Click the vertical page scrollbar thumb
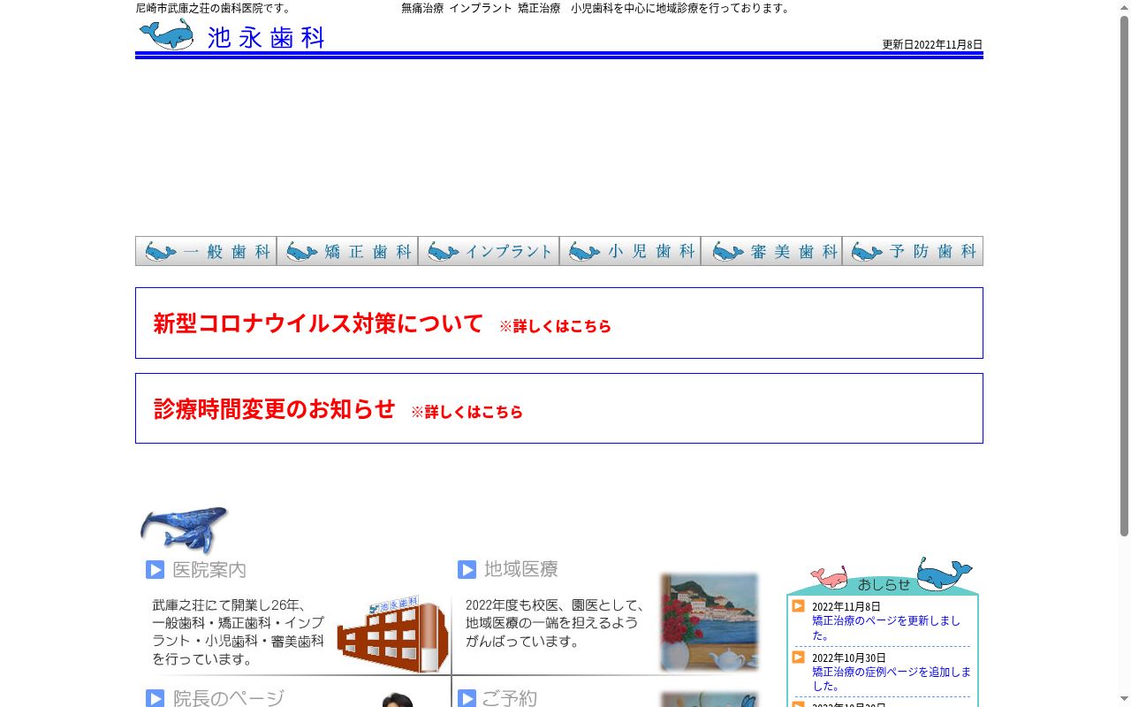This screenshot has width=1131, height=707. tap(1124, 276)
